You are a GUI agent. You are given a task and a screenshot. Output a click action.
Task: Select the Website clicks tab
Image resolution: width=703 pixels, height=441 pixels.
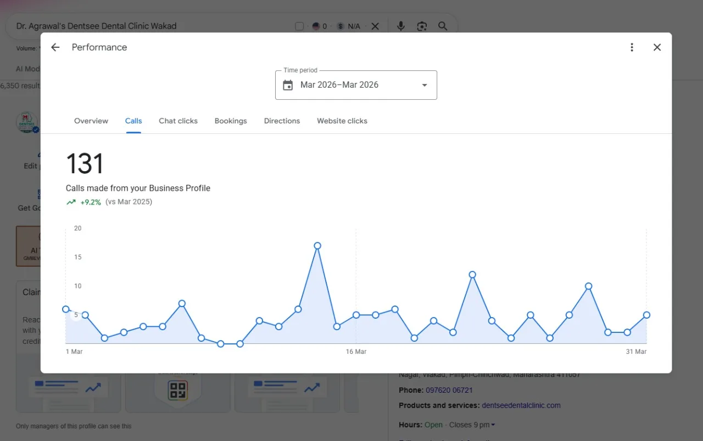point(342,121)
